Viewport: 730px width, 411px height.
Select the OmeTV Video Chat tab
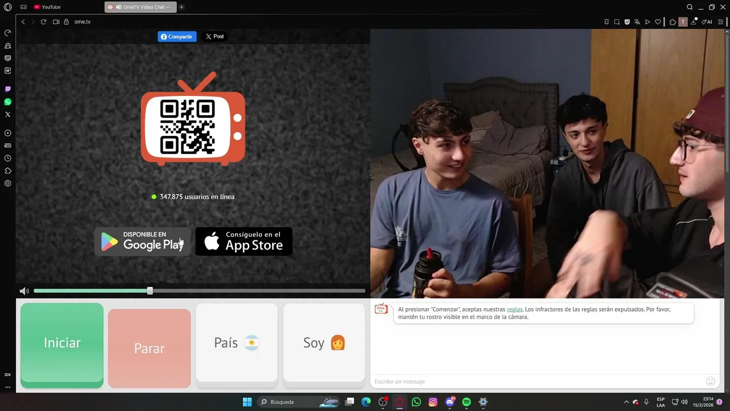click(x=140, y=7)
